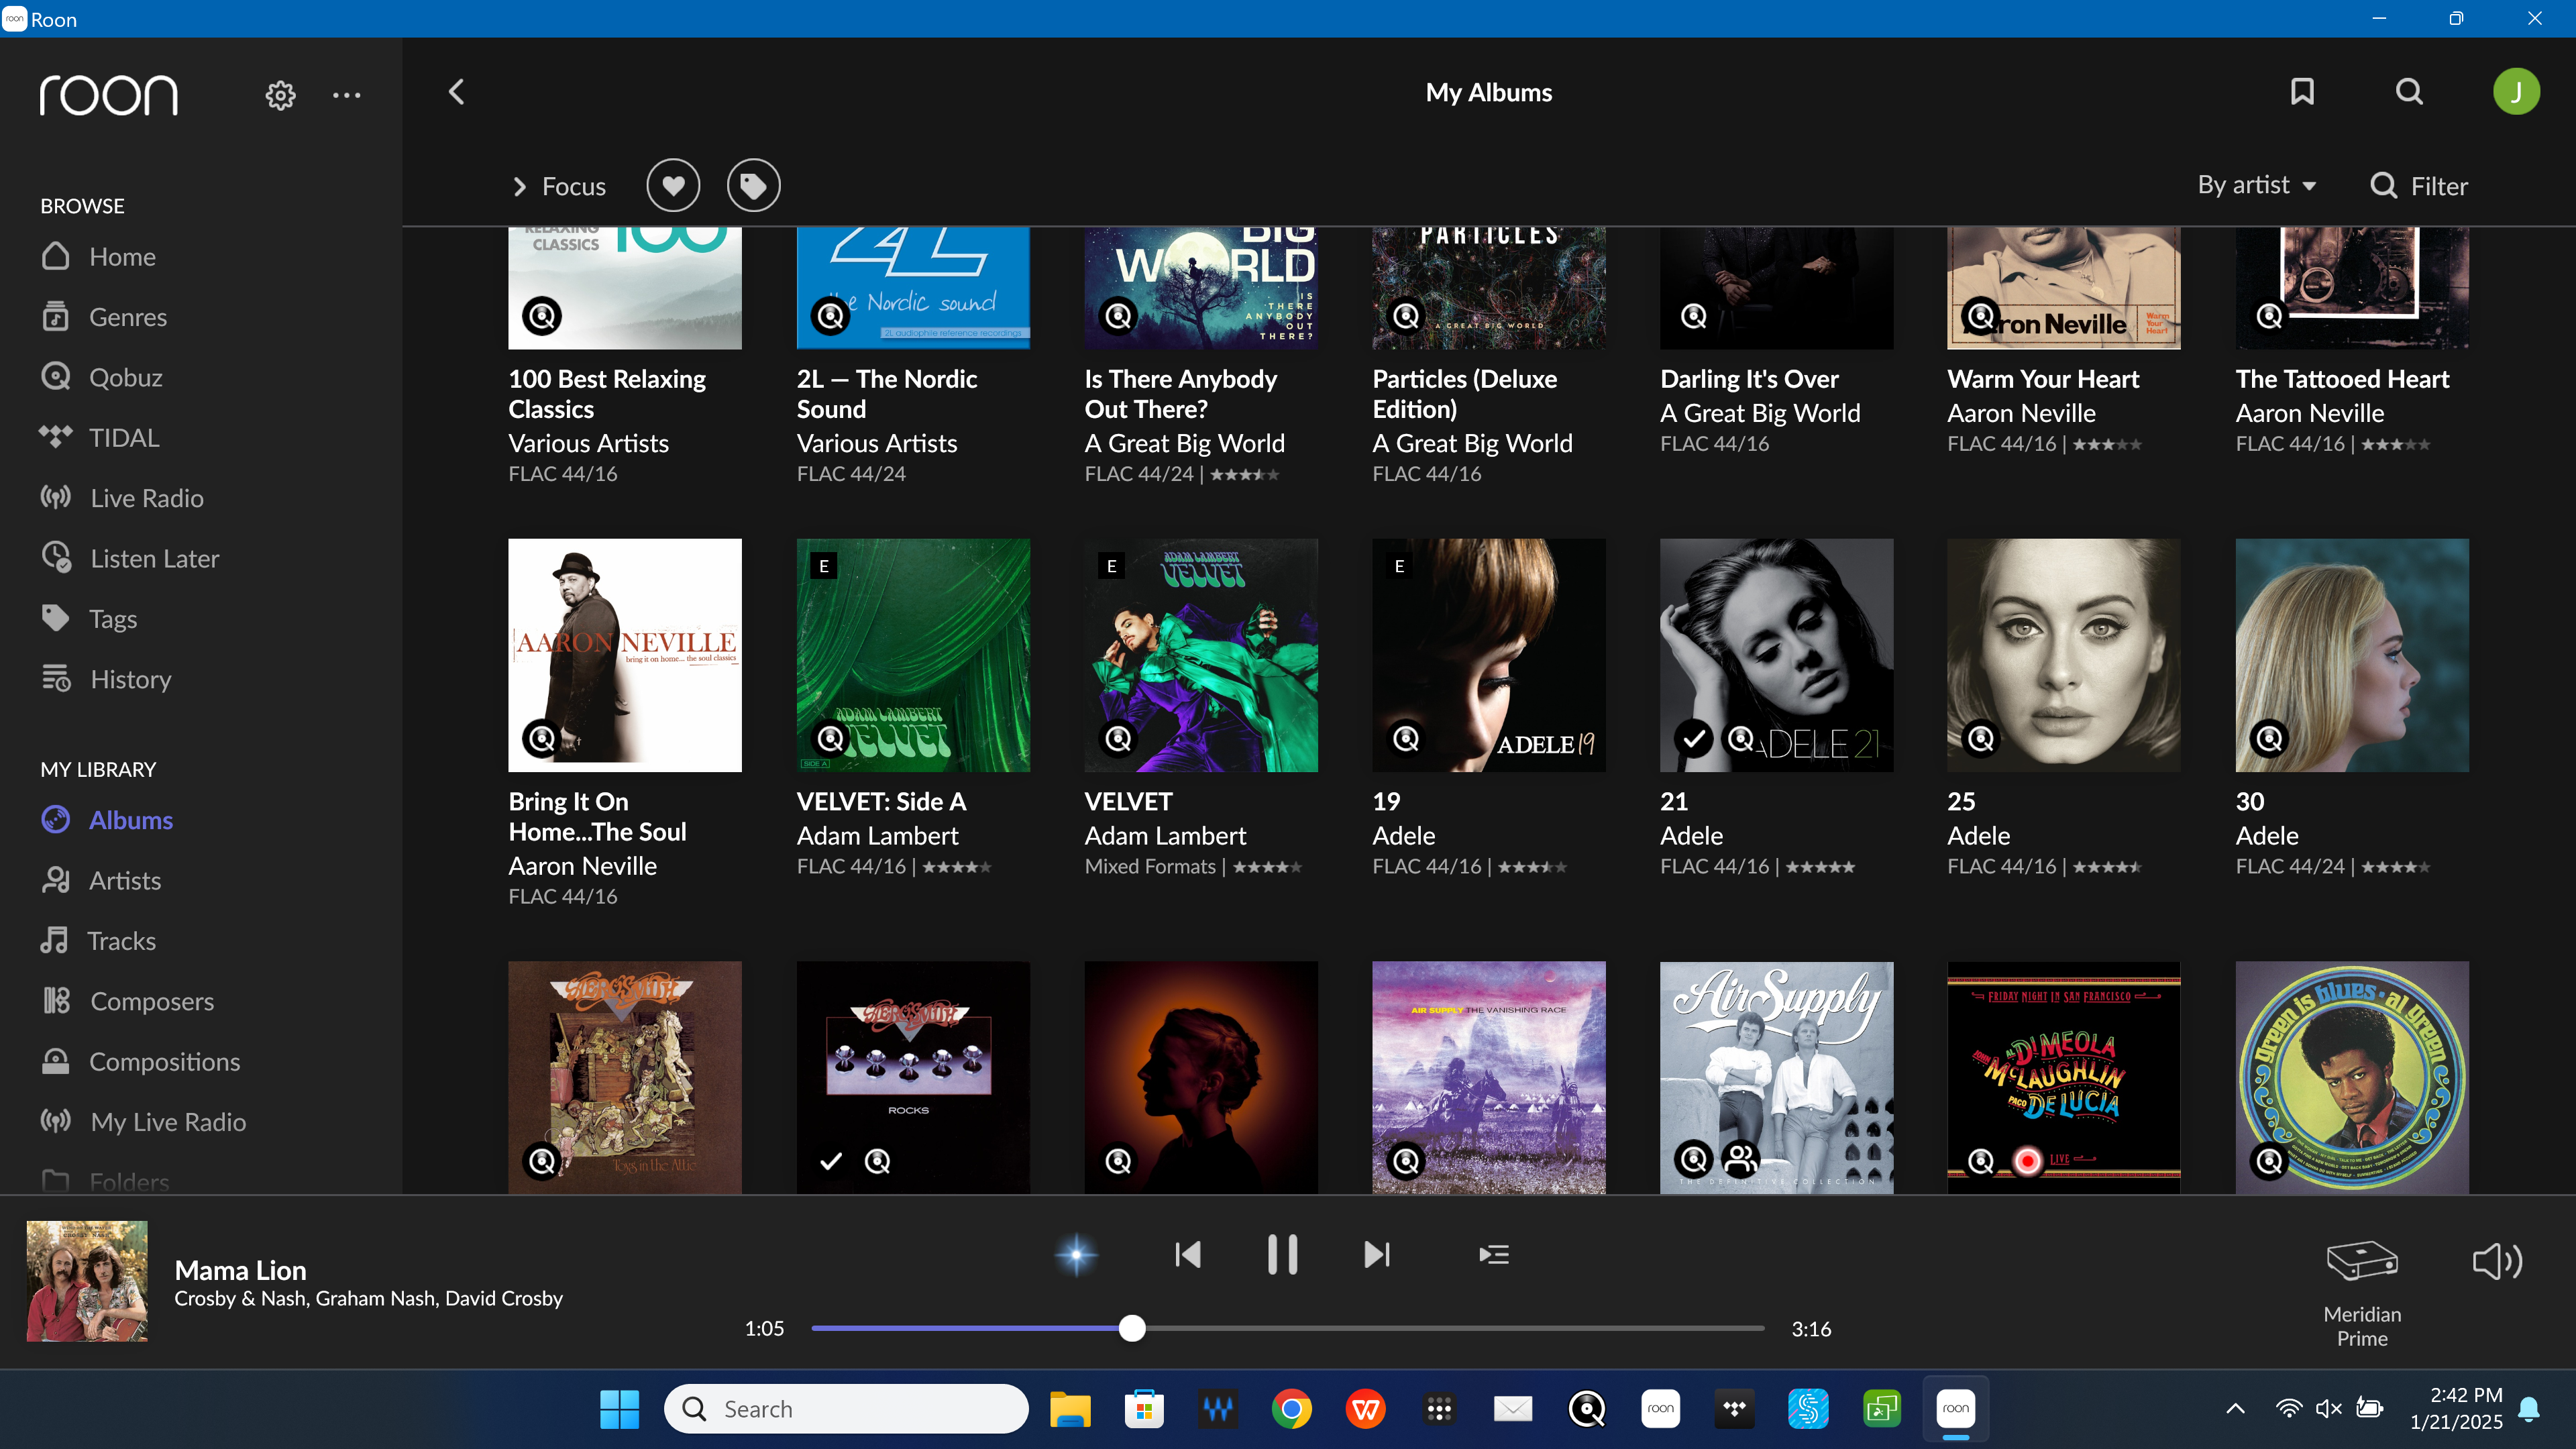This screenshot has width=2576, height=1449.
Task: Open Live Radio in sidebar
Action: 121,498
